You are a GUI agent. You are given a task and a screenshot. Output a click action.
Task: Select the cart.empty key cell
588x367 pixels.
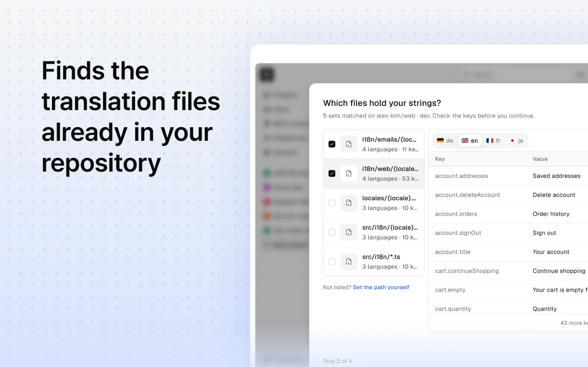coord(450,290)
